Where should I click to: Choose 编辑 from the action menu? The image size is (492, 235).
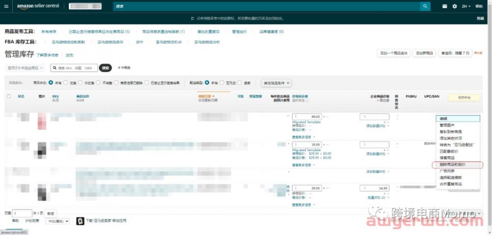458,119
